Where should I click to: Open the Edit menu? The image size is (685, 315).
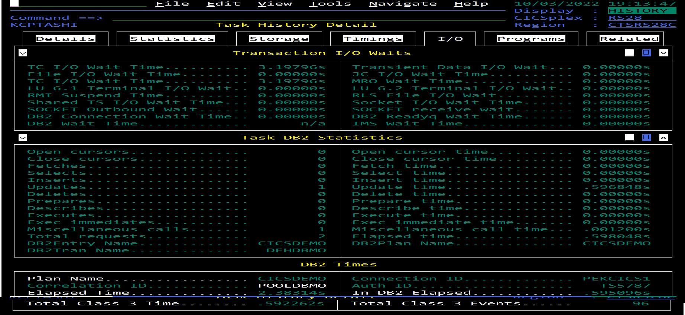tap(224, 4)
